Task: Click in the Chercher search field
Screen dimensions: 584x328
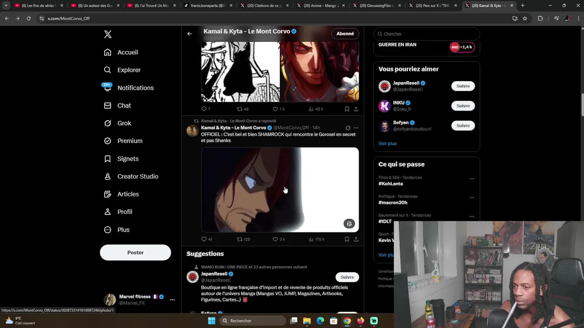Action: coord(427,34)
